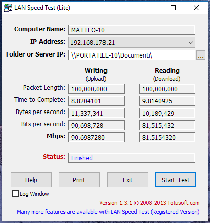Click the Exit button
This screenshot has height=223, width=210.
pyautogui.click(x=128, y=180)
